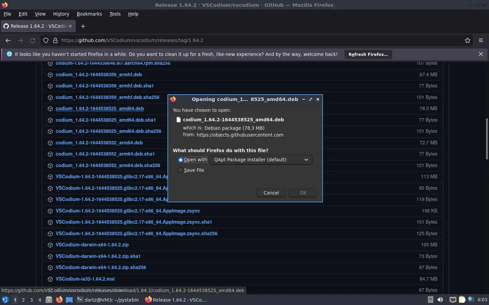Open the AppImage.zsync.sha1 link
Screen dimensions: 489x305
[134, 222]
